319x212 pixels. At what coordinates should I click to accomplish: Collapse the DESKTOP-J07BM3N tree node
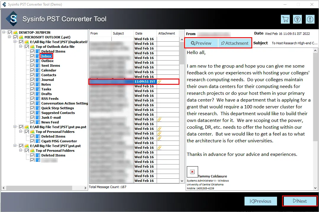[4, 32]
